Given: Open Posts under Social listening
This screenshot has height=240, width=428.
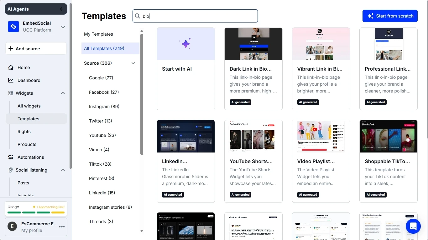Looking at the screenshot, I should click(23, 183).
